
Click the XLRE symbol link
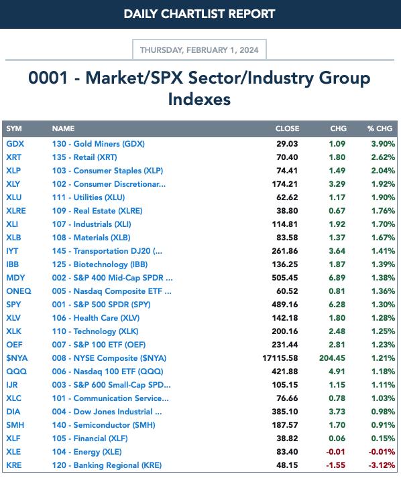click(16, 211)
